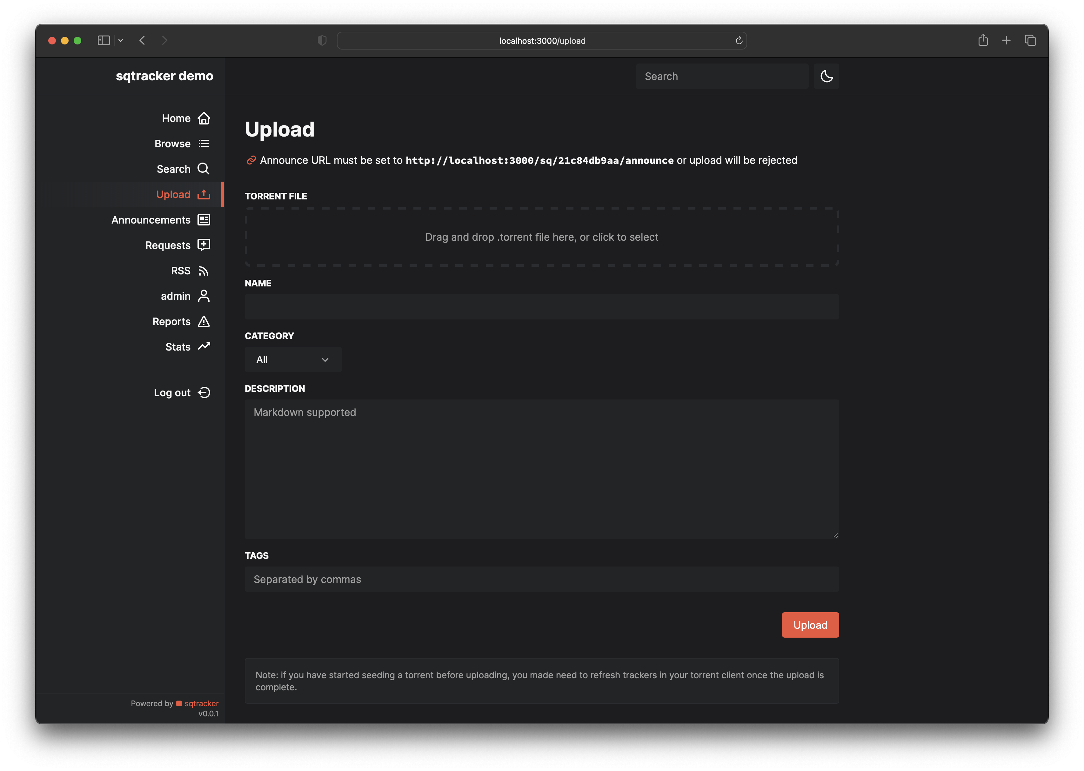
Task: Click the RSS feed icon
Action: (x=204, y=271)
